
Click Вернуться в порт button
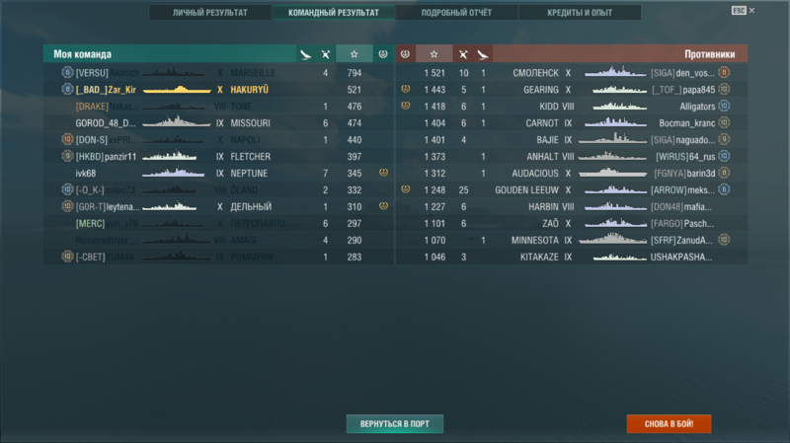395,424
